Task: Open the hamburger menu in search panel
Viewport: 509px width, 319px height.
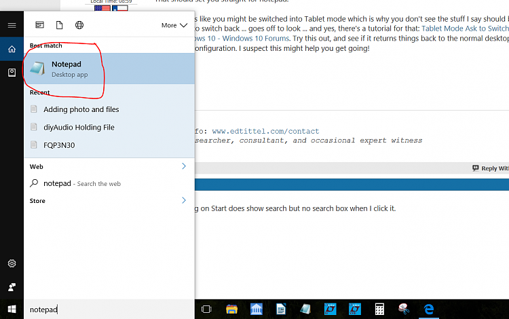Action: [x=12, y=25]
